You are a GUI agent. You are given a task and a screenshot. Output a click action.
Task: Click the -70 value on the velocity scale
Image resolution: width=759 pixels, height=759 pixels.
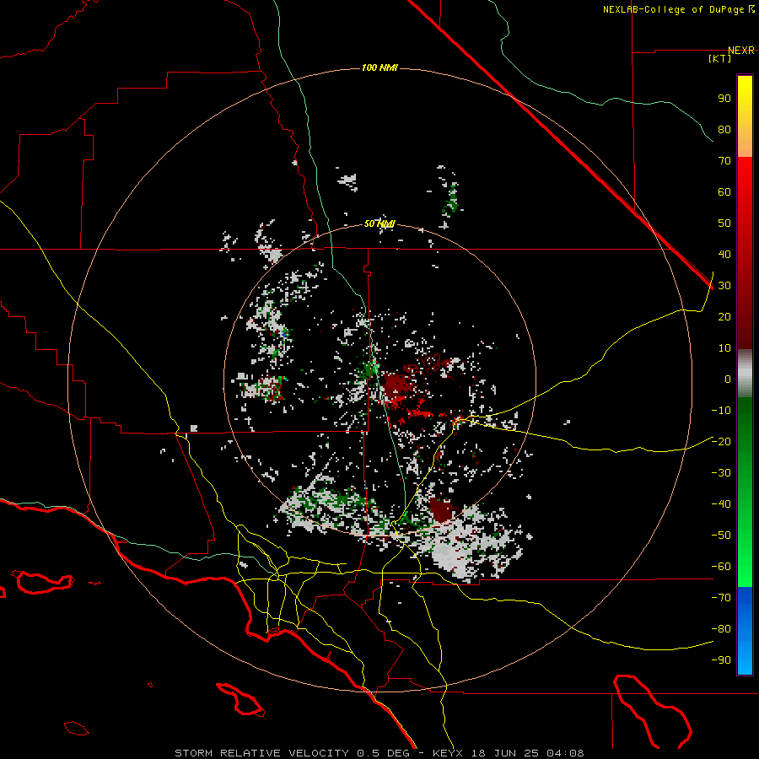[x=721, y=598]
